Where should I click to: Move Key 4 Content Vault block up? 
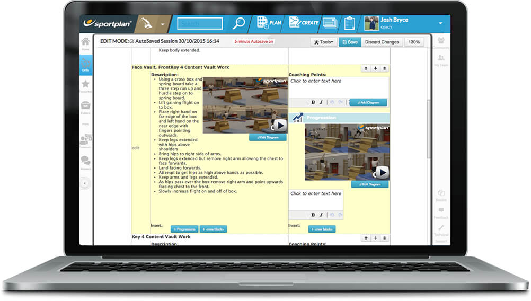coord(366,238)
